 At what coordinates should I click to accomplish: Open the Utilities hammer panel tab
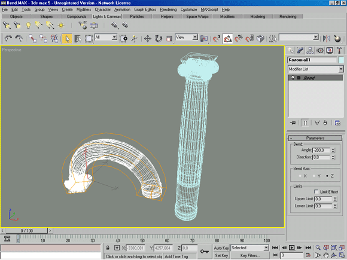tap(339, 51)
